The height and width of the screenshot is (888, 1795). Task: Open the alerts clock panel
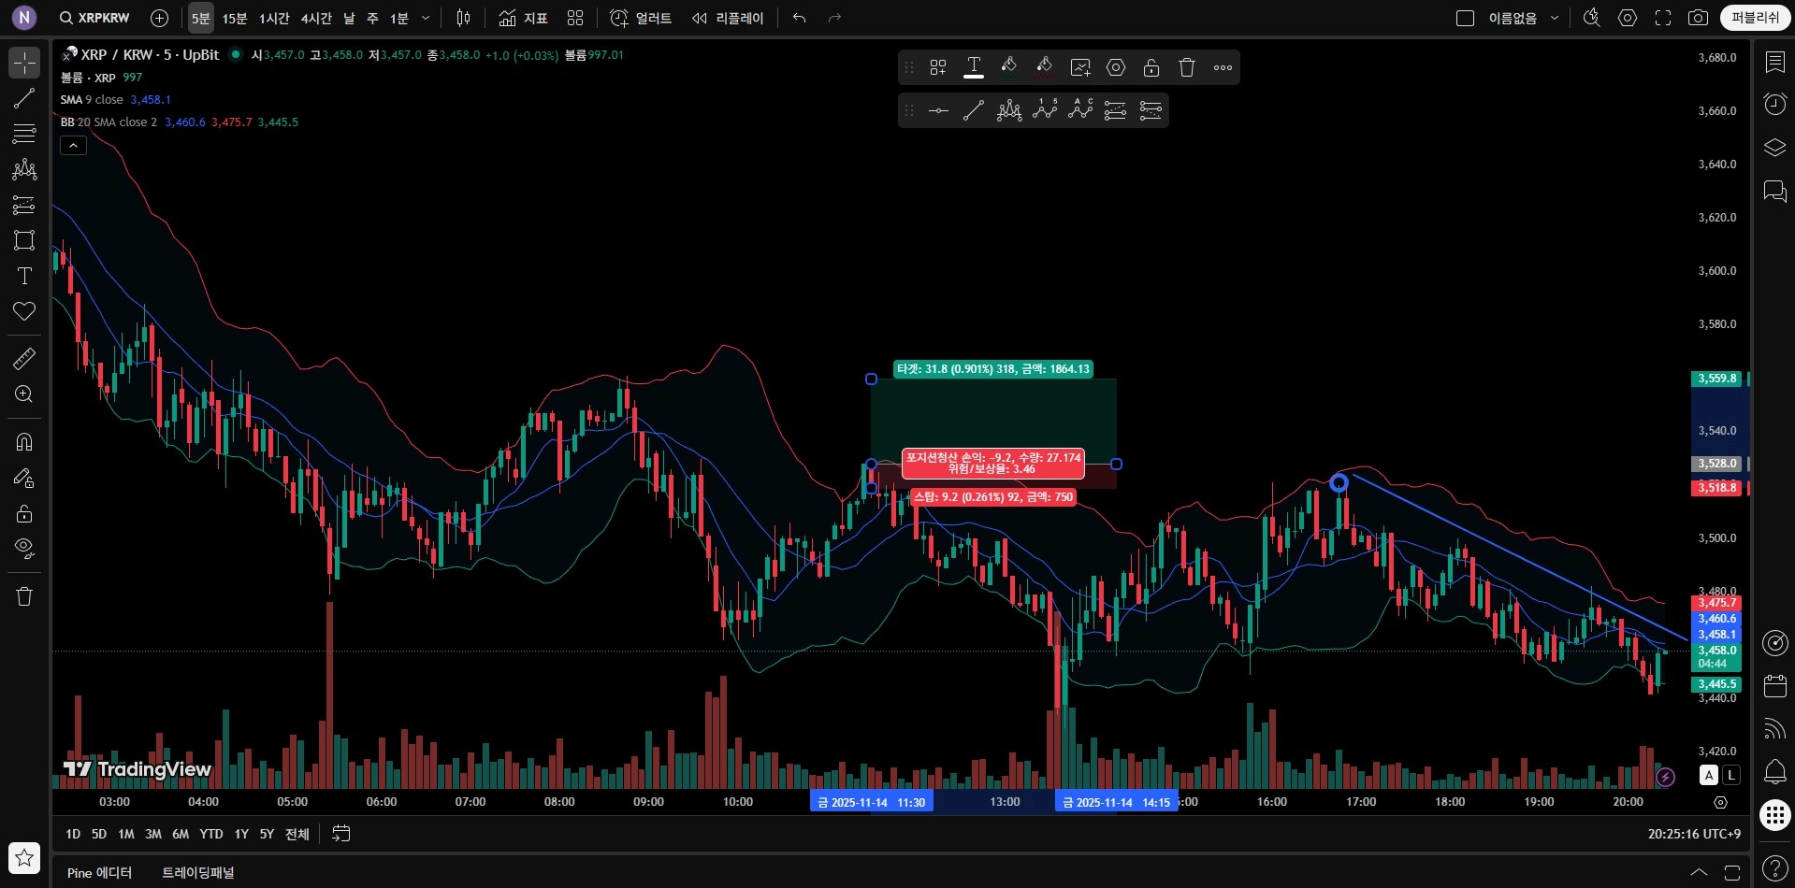1774,104
